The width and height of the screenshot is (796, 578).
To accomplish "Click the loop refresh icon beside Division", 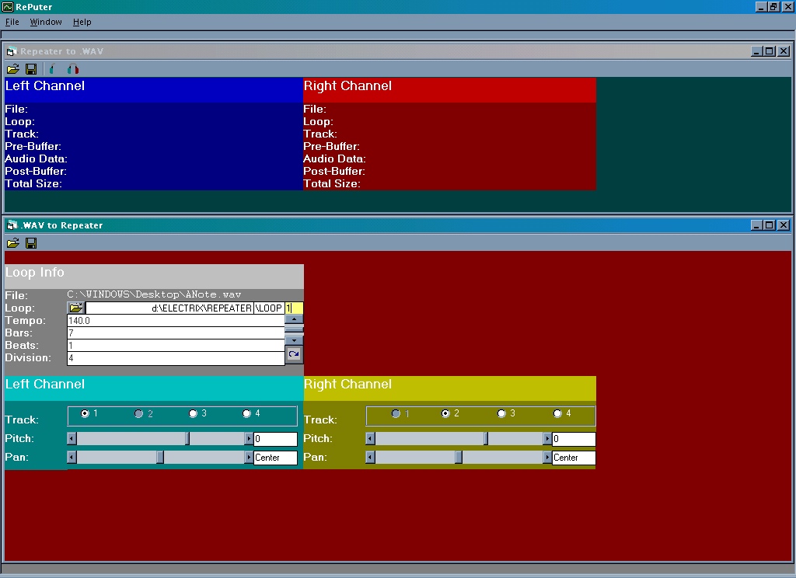I will (x=293, y=354).
